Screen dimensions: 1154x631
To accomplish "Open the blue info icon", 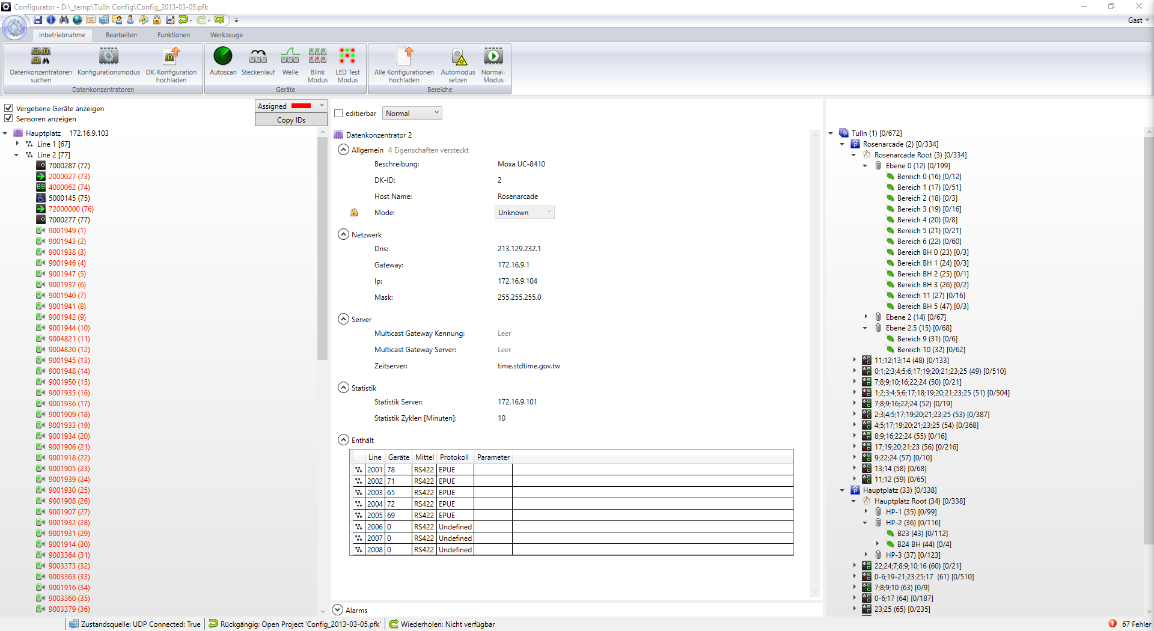I will pos(51,20).
